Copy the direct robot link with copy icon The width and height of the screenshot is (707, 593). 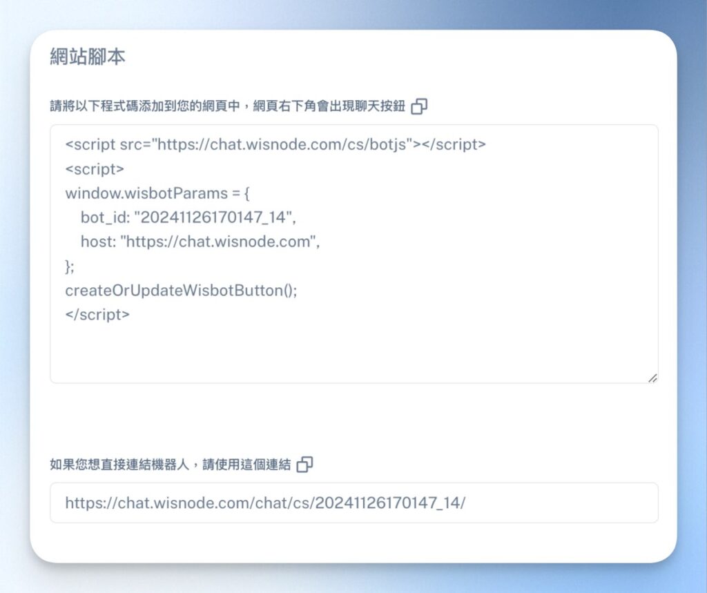[x=304, y=465]
